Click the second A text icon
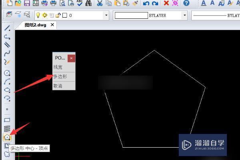The height and width of the screenshot is (160, 240). tap(212, 3)
